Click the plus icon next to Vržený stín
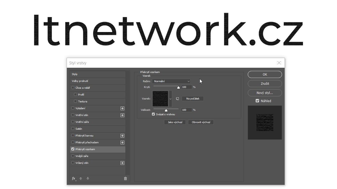The image size is (337, 189). pyautogui.click(x=122, y=163)
